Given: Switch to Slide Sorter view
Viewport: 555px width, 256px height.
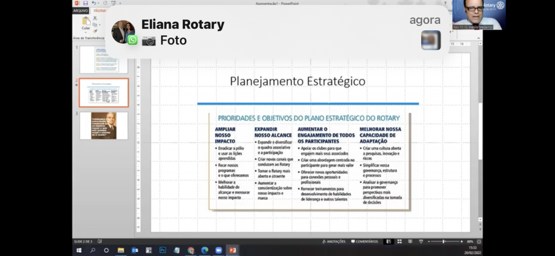Looking at the screenshot, I should coord(399,241).
